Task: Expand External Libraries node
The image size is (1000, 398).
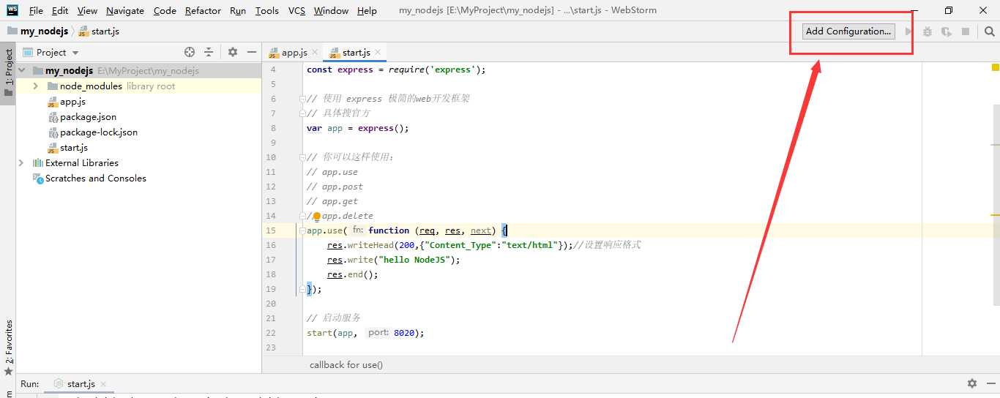Action: point(21,162)
